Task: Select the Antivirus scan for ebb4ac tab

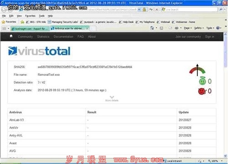Action: click(x=70, y=28)
